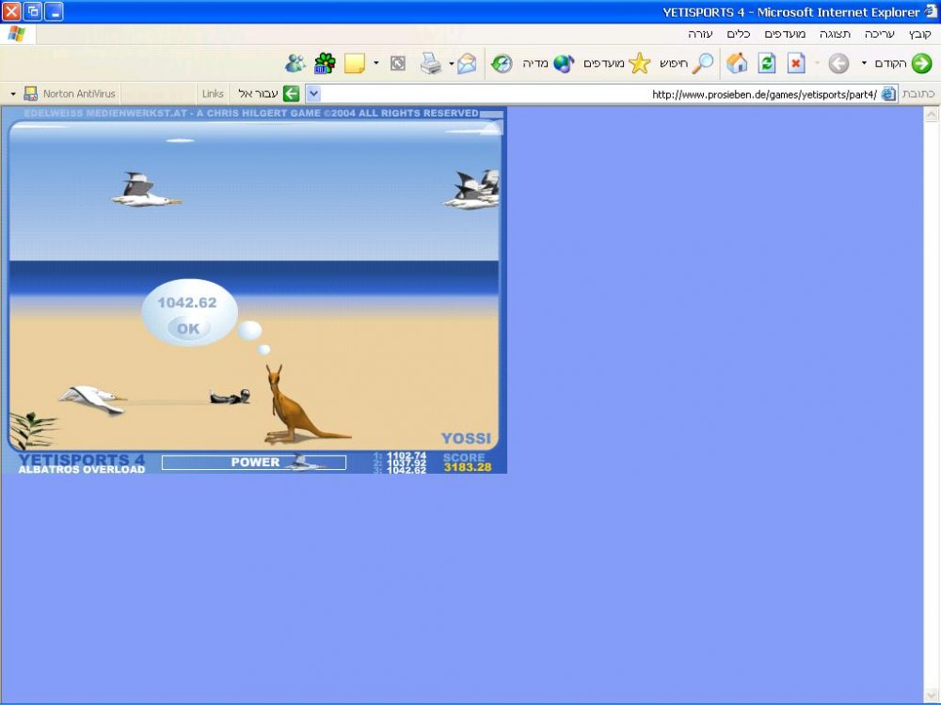Click the 1042.62 distance text in bubble
The height and width of the screenshot is (705, 941).
click(x=187, y=303)
